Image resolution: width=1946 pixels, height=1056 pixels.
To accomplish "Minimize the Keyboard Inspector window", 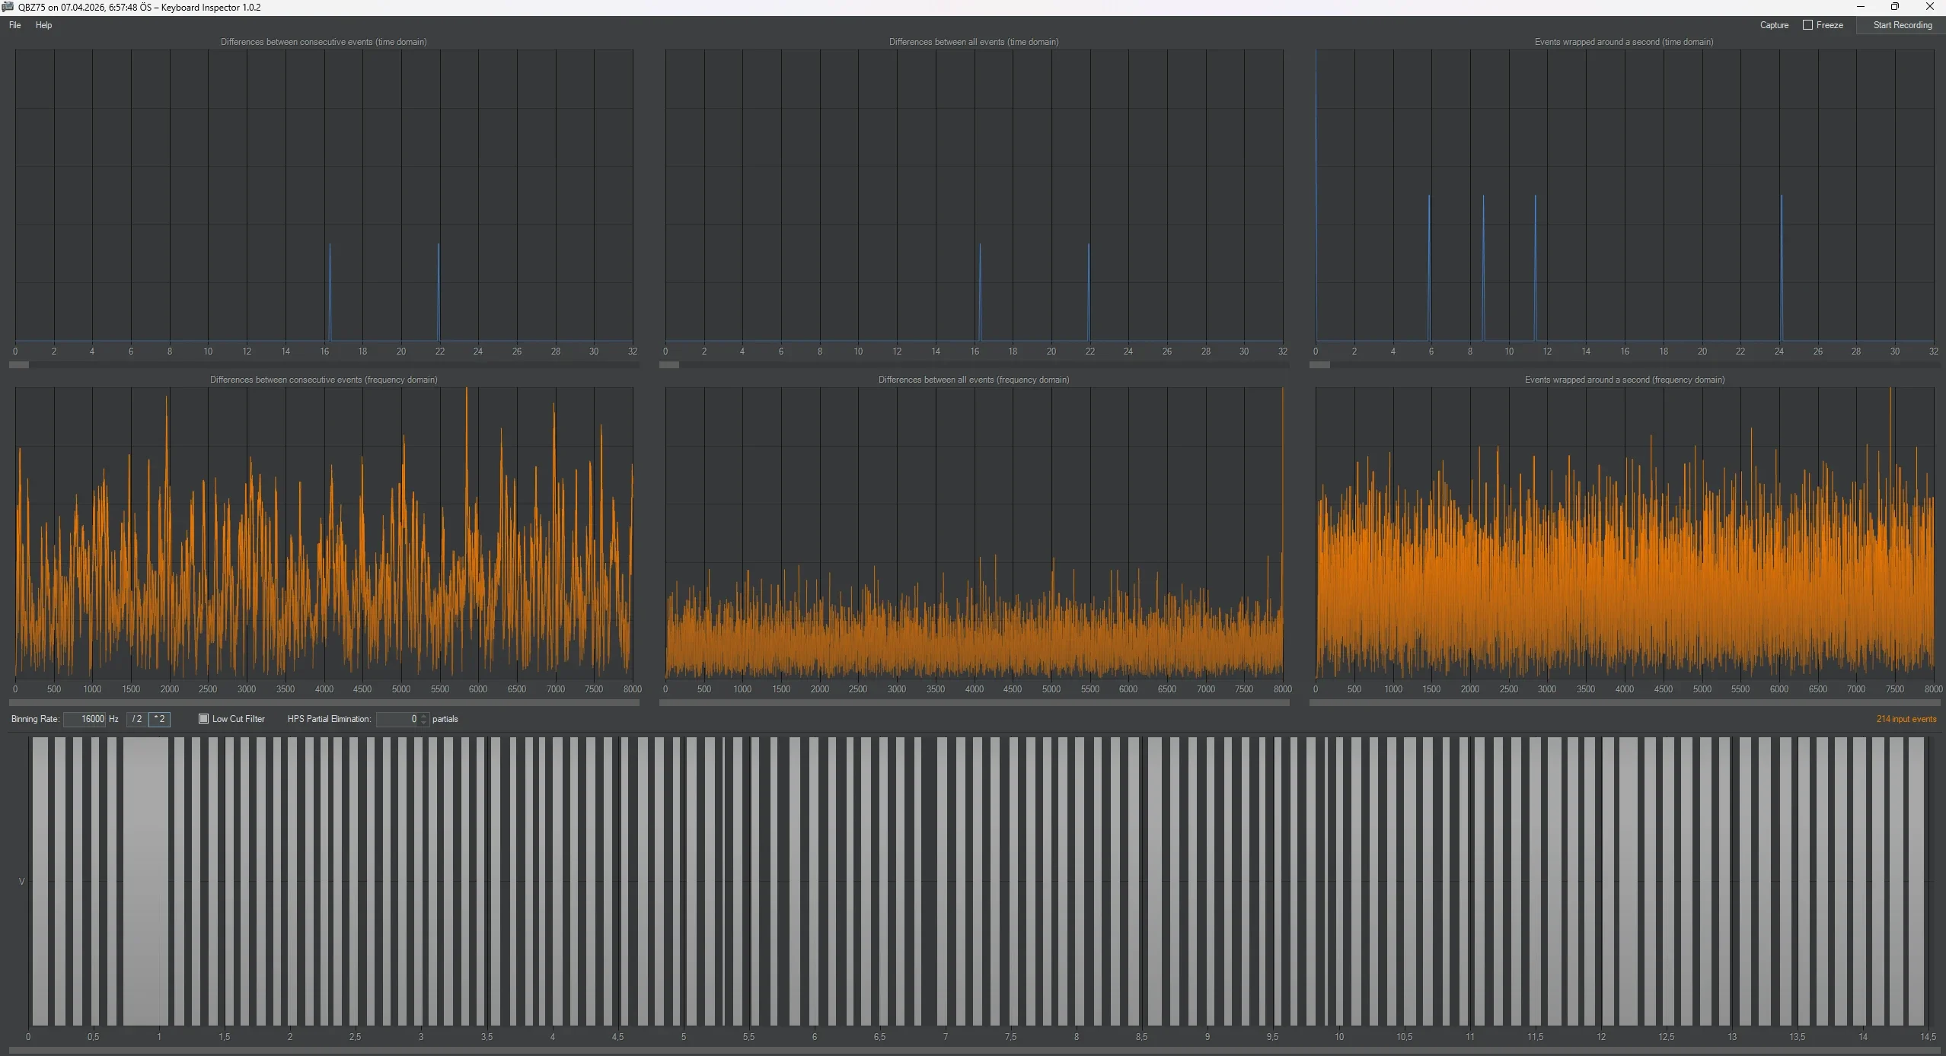I will point(1860,7).
